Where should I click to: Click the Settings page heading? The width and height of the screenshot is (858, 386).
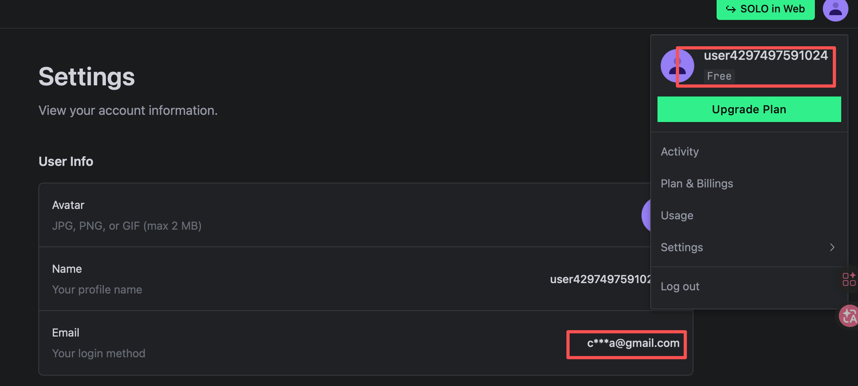tap(87, 77)
